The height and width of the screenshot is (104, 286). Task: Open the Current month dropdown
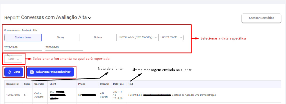pos(171,37)
